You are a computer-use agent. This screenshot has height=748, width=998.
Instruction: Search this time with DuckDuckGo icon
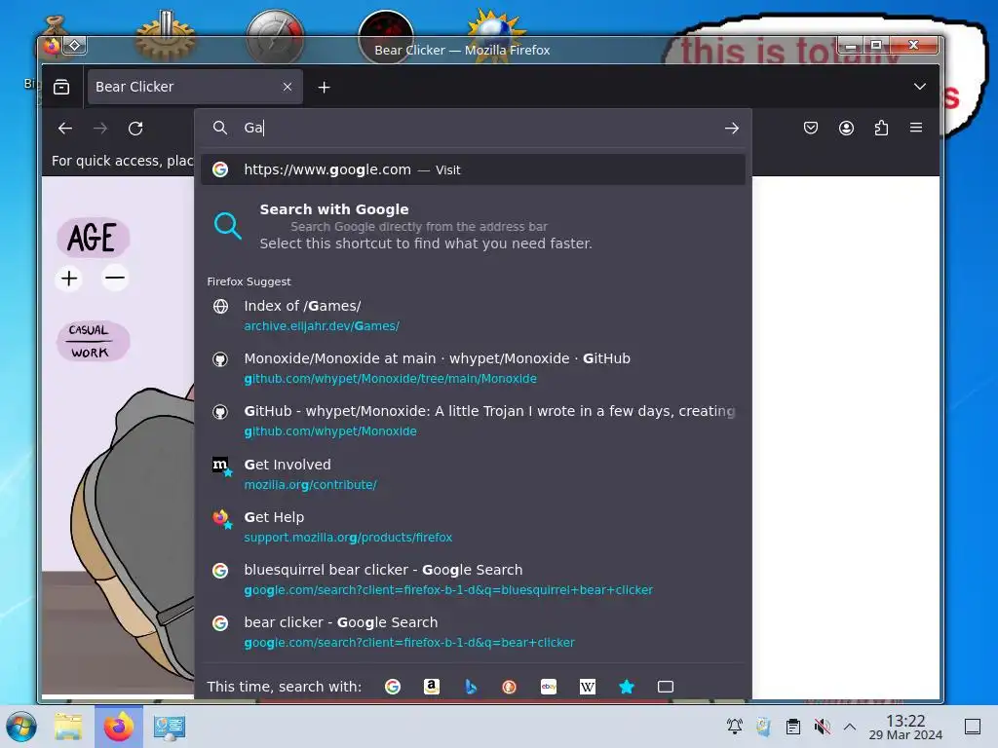pos(509,687)
